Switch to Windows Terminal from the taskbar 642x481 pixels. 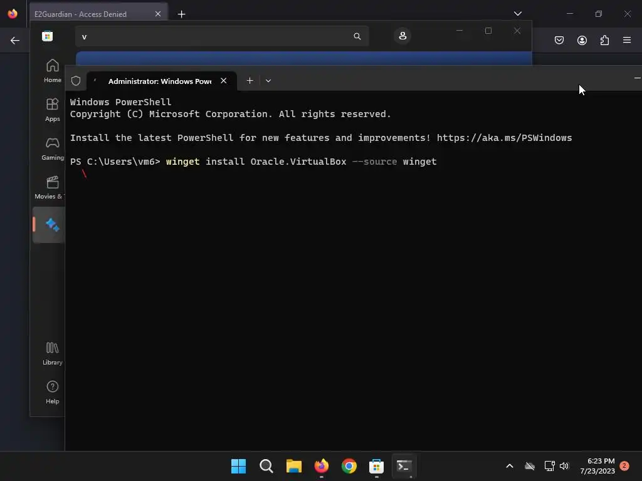point(404,466)
